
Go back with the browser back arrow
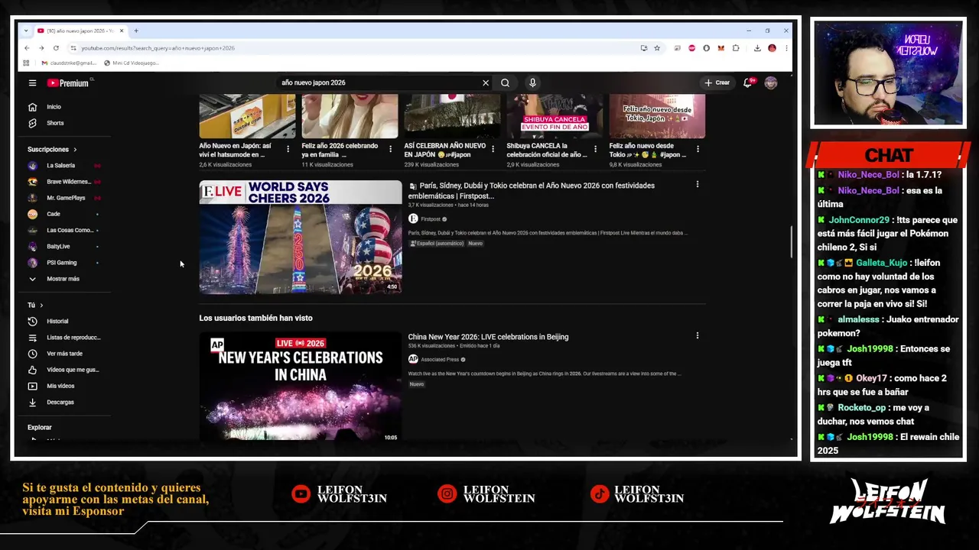(27, 48)
